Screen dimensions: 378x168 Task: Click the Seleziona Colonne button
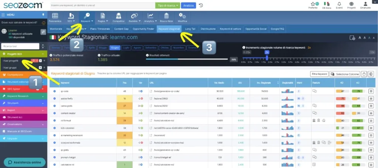(345, 74)
